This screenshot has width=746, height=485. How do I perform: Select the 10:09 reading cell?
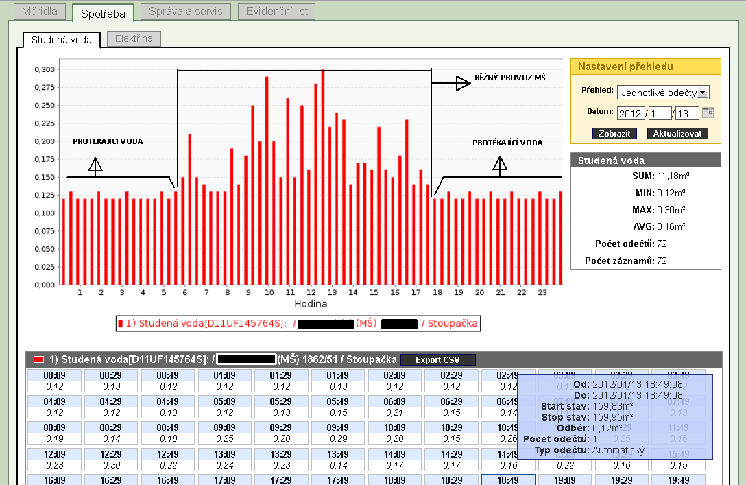[395, 433]
